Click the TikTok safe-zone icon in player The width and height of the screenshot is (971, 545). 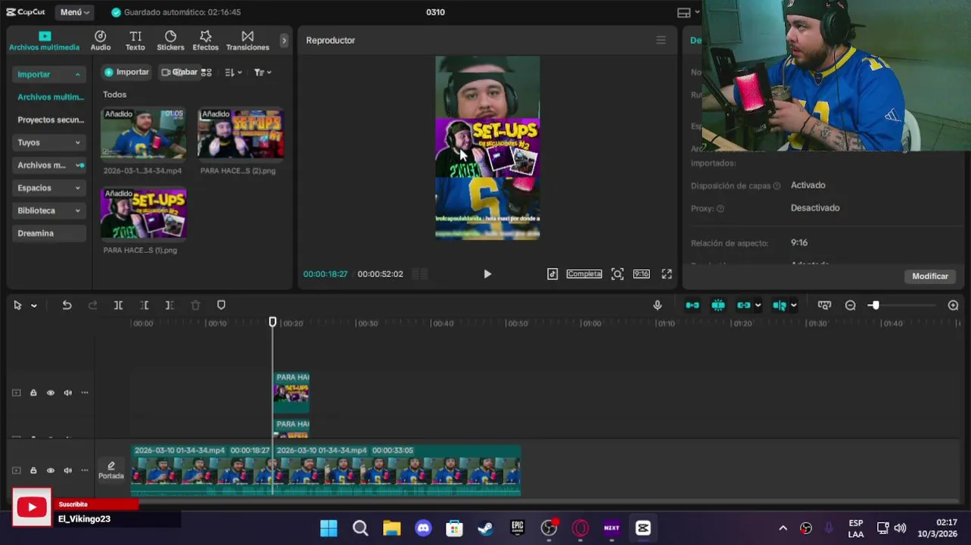[x=552, y=274]
